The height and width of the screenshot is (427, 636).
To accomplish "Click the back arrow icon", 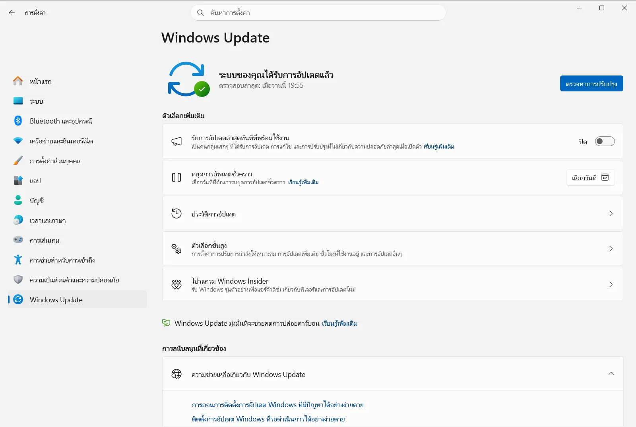I will click(x=12, y=13).
